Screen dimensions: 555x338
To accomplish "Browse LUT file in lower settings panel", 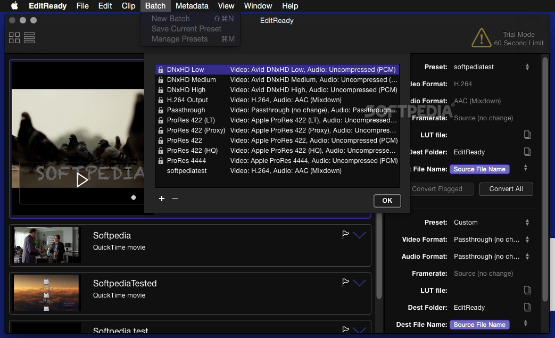I will [x=527, y=290].
